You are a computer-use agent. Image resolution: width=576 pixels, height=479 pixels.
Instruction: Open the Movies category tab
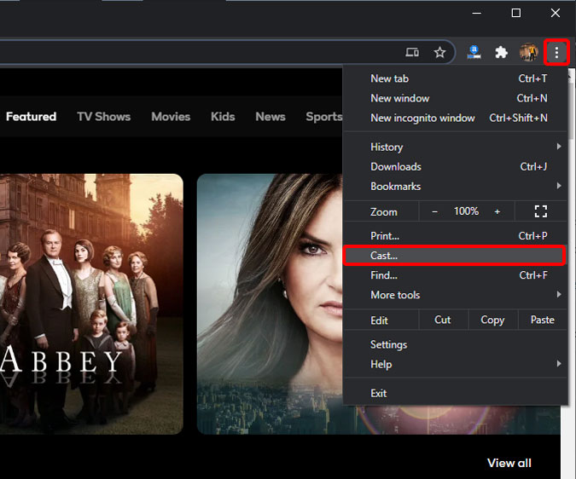(x=171, y=117)
